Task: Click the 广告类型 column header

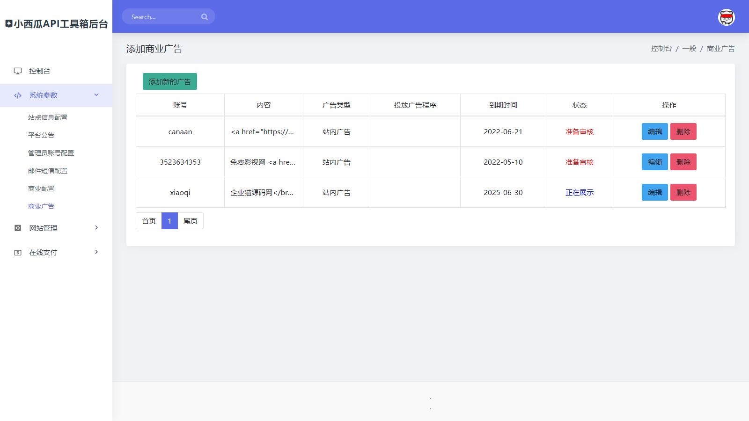Action: (x=337, y=105)
